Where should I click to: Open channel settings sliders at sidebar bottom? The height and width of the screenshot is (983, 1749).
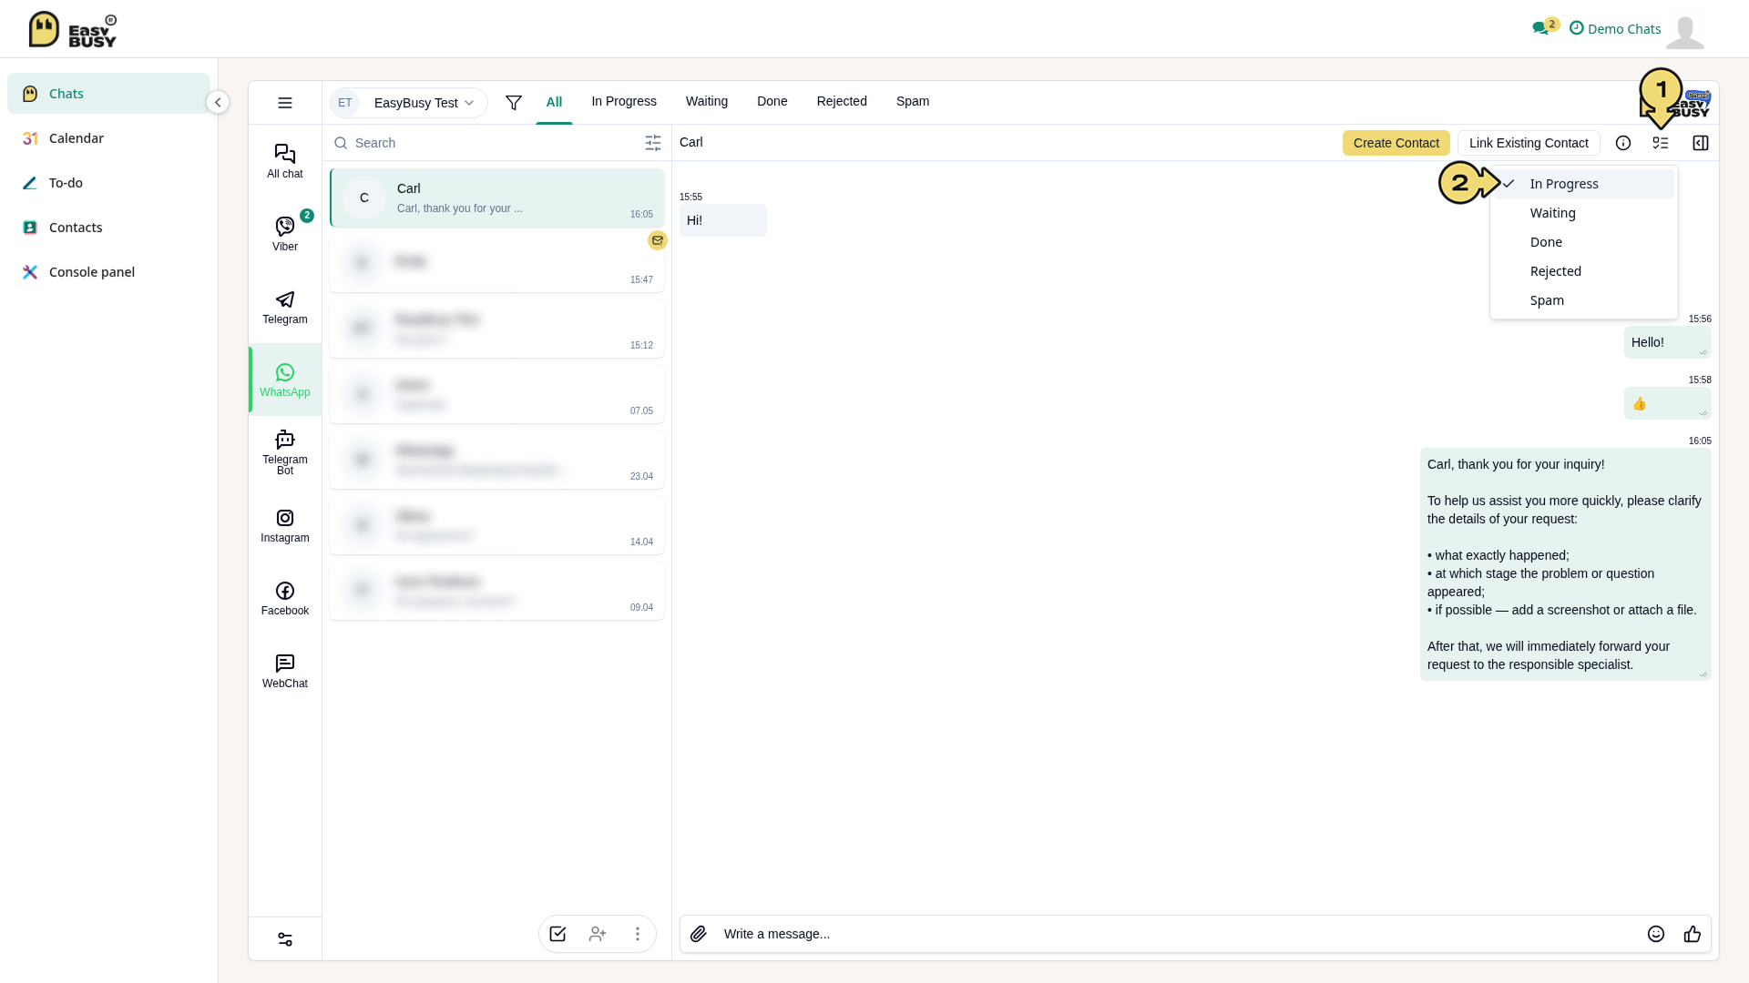[285, 939]
